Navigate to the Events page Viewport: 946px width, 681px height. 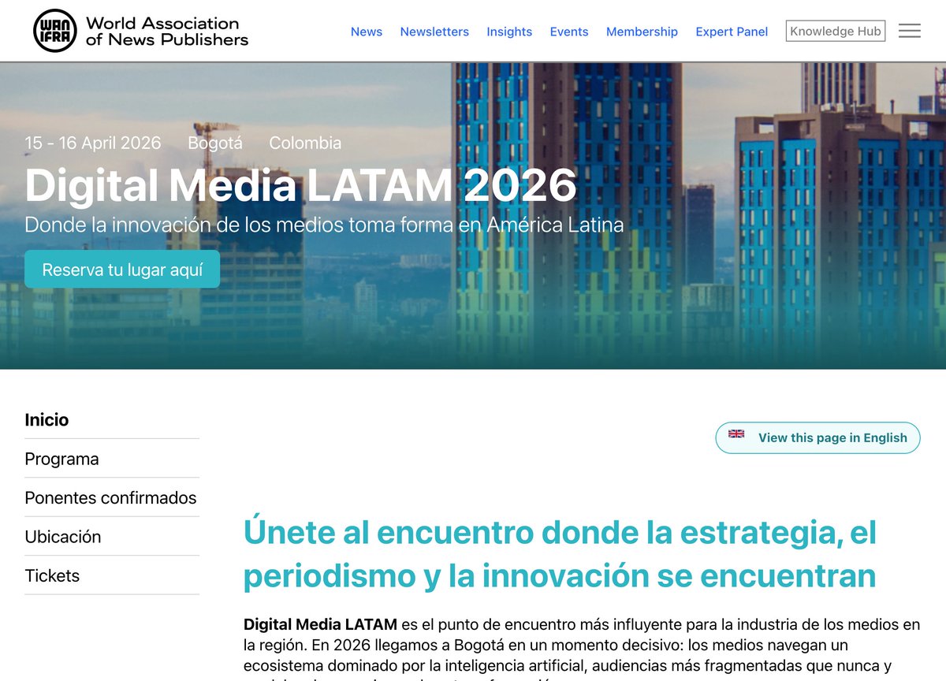click(569, 32)
